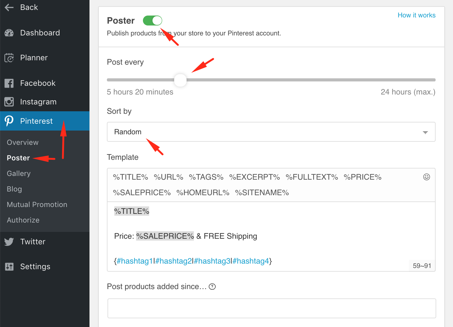453x327 pixels.
Task: Click the Post products question mark icon
Action: (x=213, y=286)
